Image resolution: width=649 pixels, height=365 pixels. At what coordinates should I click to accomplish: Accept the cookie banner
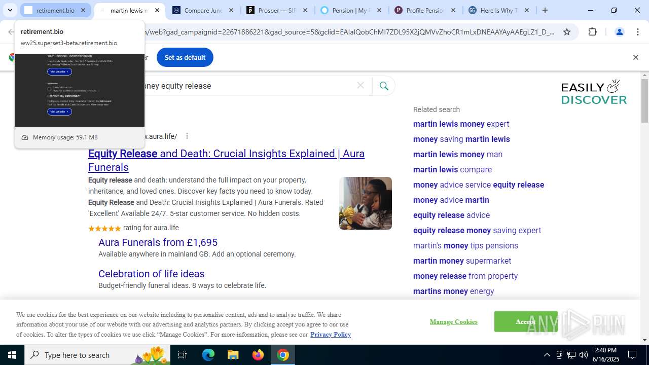(526, 321)
